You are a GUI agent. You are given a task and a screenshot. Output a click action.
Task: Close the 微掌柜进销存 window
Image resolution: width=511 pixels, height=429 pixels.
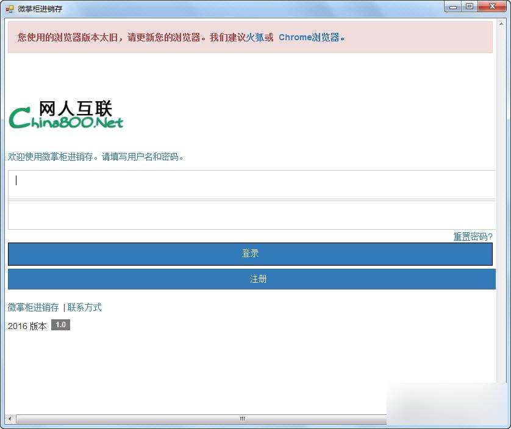(491, 7)
